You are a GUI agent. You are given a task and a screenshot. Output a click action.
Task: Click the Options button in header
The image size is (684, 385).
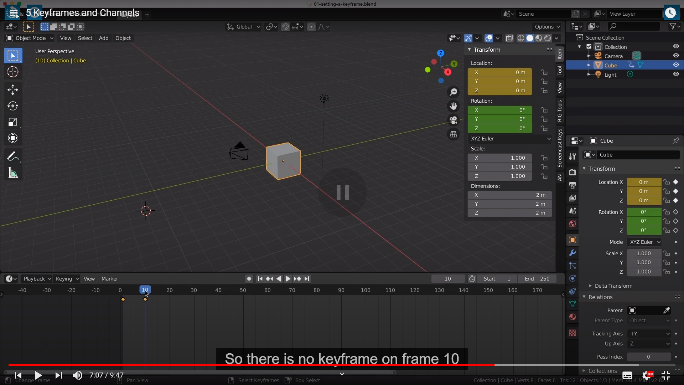point(547,27)
